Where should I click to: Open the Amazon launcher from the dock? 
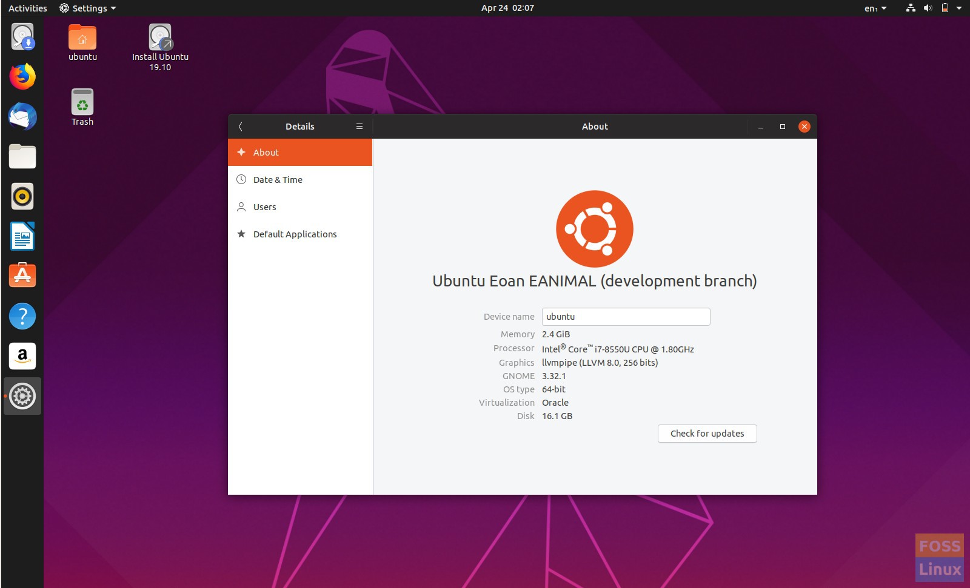pos(22,356)
